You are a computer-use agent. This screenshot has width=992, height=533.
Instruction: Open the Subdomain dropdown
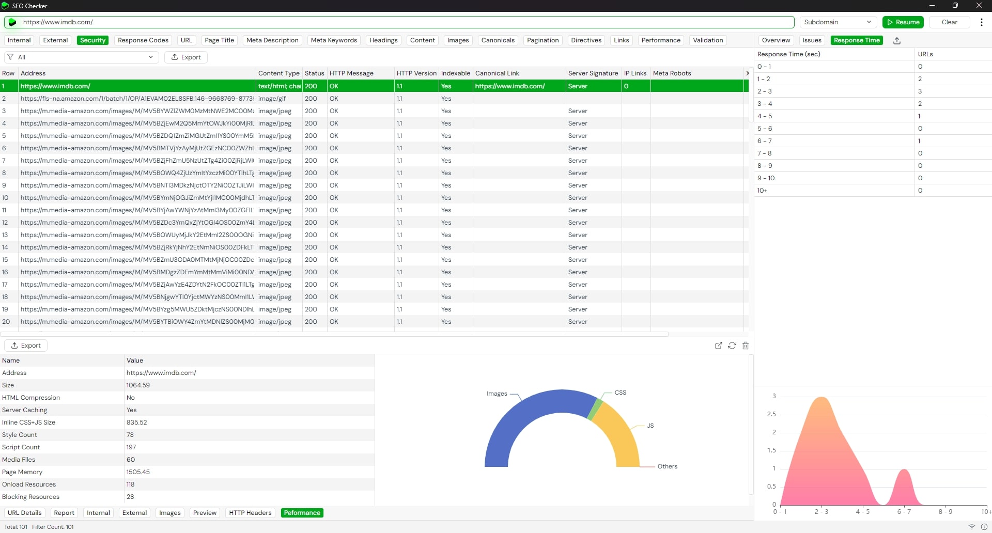838,22
